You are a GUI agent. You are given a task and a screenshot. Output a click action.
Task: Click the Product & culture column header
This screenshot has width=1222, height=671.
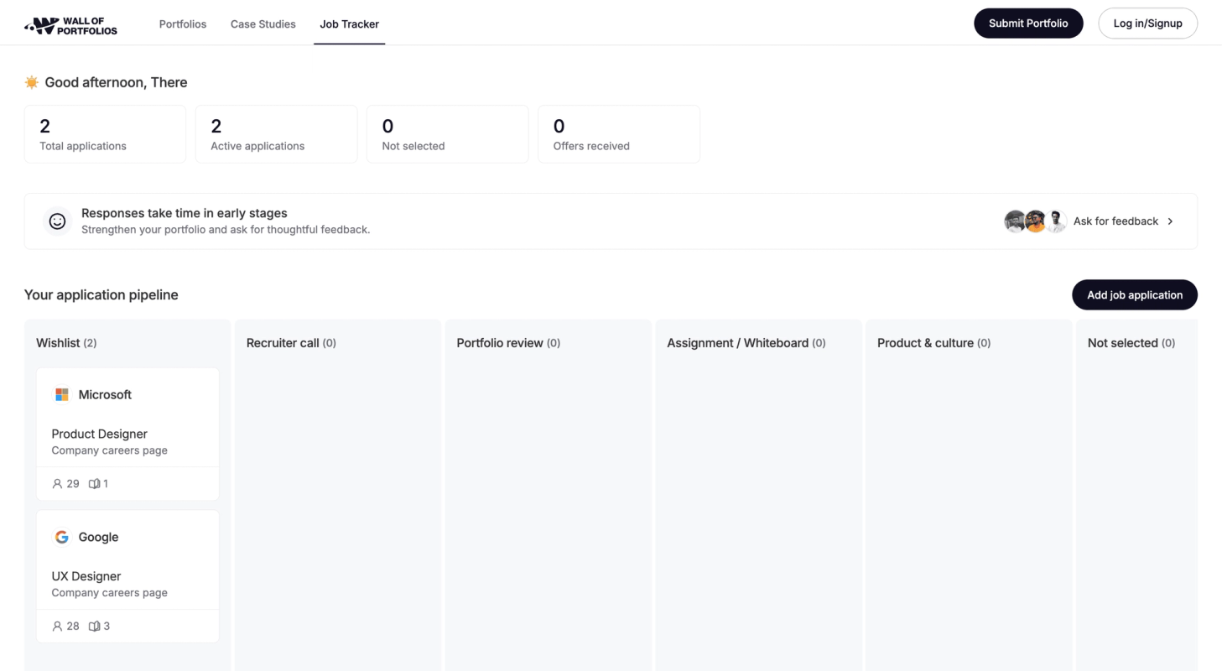(x=933, y=343)
